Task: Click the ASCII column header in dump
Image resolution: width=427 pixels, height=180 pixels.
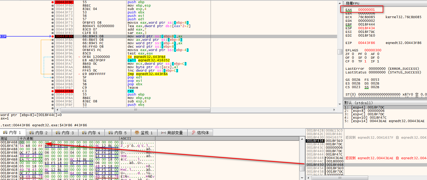Action: [137, 138]
